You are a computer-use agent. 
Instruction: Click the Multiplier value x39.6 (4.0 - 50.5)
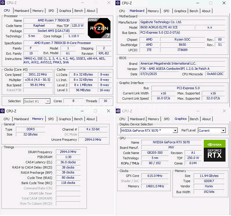point(38,80)
